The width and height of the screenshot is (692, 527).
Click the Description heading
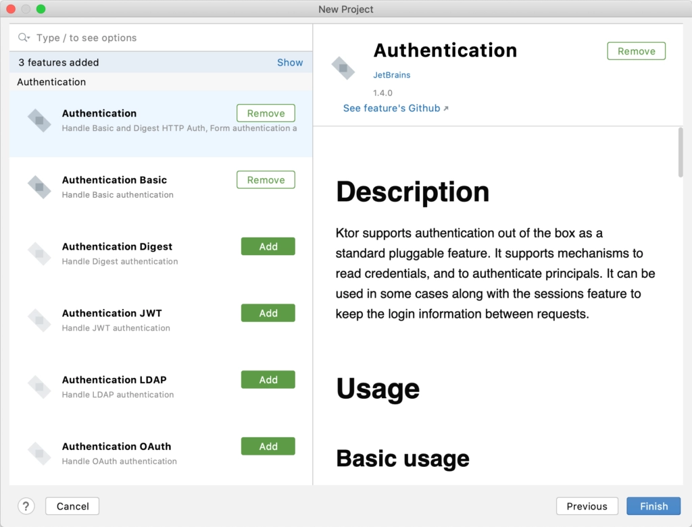click(x=413, y=192)
